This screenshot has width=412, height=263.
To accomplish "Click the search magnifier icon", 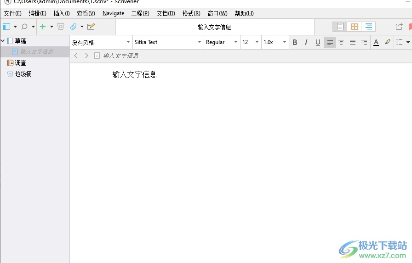I will [24, 27].
